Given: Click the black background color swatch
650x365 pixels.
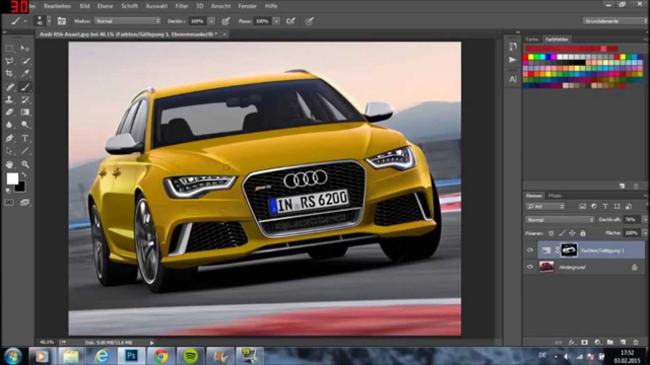Looking at the screenshot, I should click(x=20, y=187).
